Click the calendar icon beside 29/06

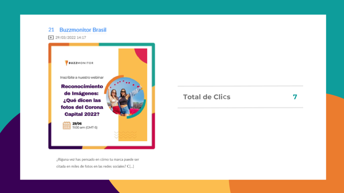tap(67, 125)
